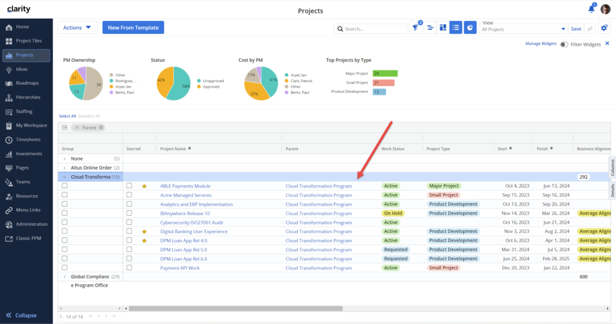Toggle the pie chart widgets icon
This screenshot has width=616, height=324.
(470, 28)
